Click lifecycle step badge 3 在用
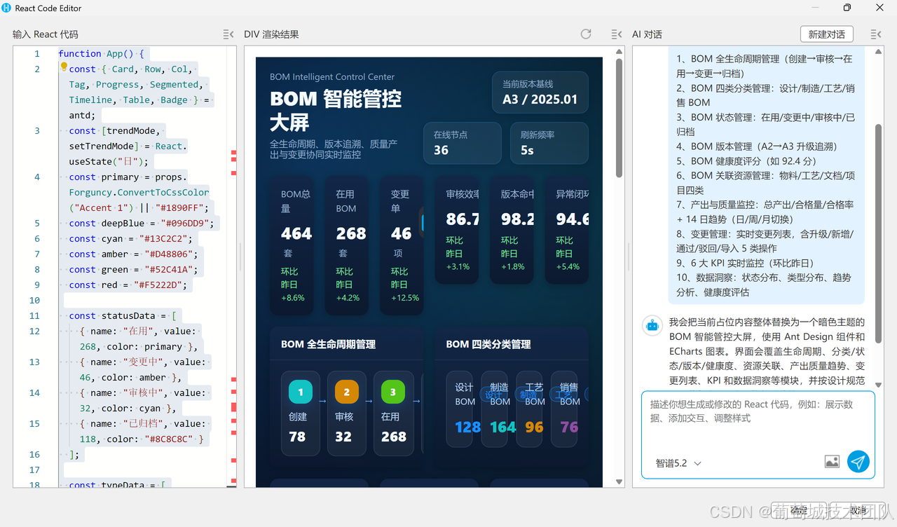The image size is (897, 527). [x=392, y=392]
